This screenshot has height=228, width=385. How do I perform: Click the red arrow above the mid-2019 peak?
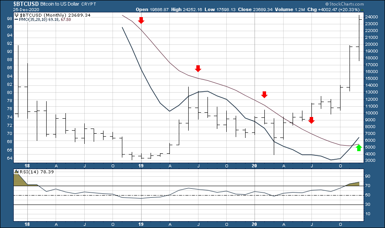198,68
